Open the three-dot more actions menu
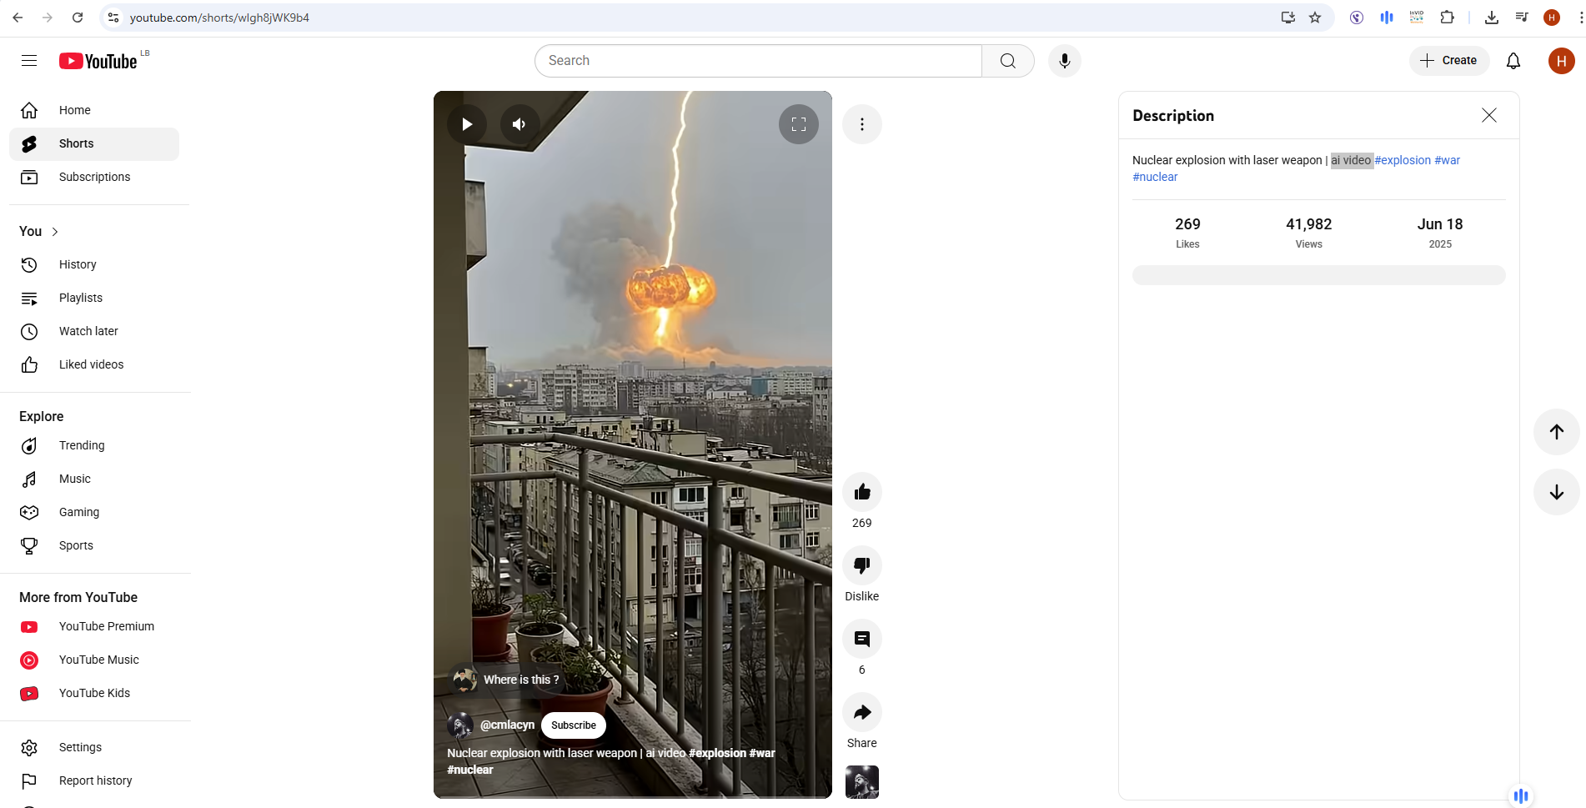The height and width of the screenshot is (808, 1586). (x=862, y=124)
